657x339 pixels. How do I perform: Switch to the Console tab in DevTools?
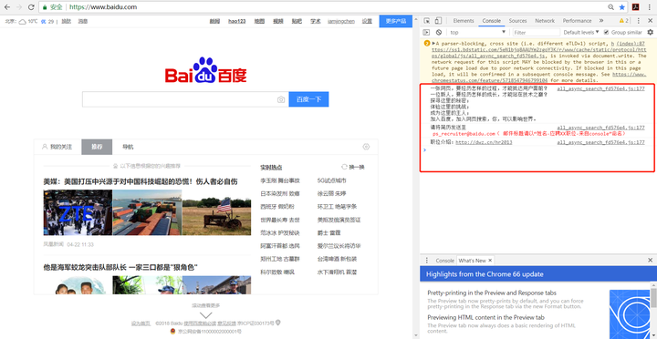pos(492,21)
